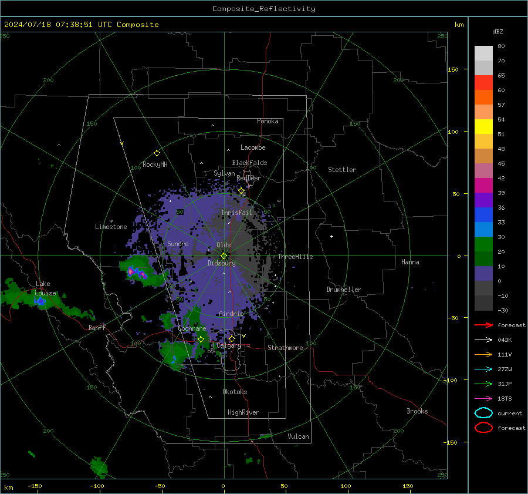Select the cyan 27ZW arrow legend icon
The width and height of the screenshot is (528, 494).
483,369
